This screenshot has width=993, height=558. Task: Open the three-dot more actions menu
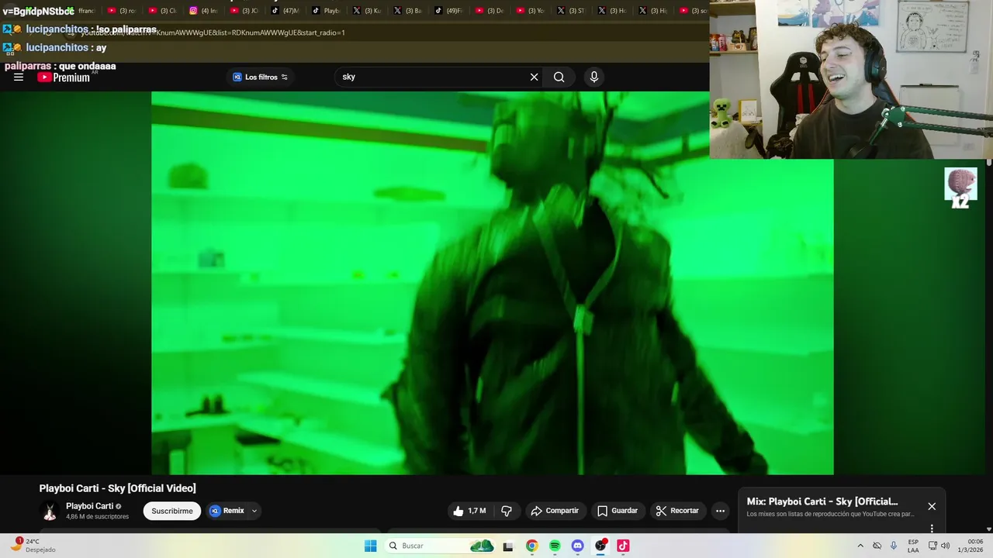tap(720, 511)
